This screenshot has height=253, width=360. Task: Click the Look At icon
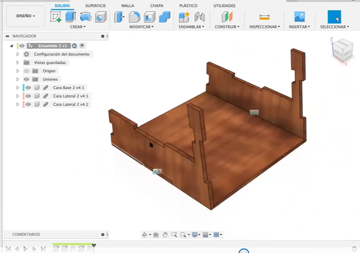156,234
